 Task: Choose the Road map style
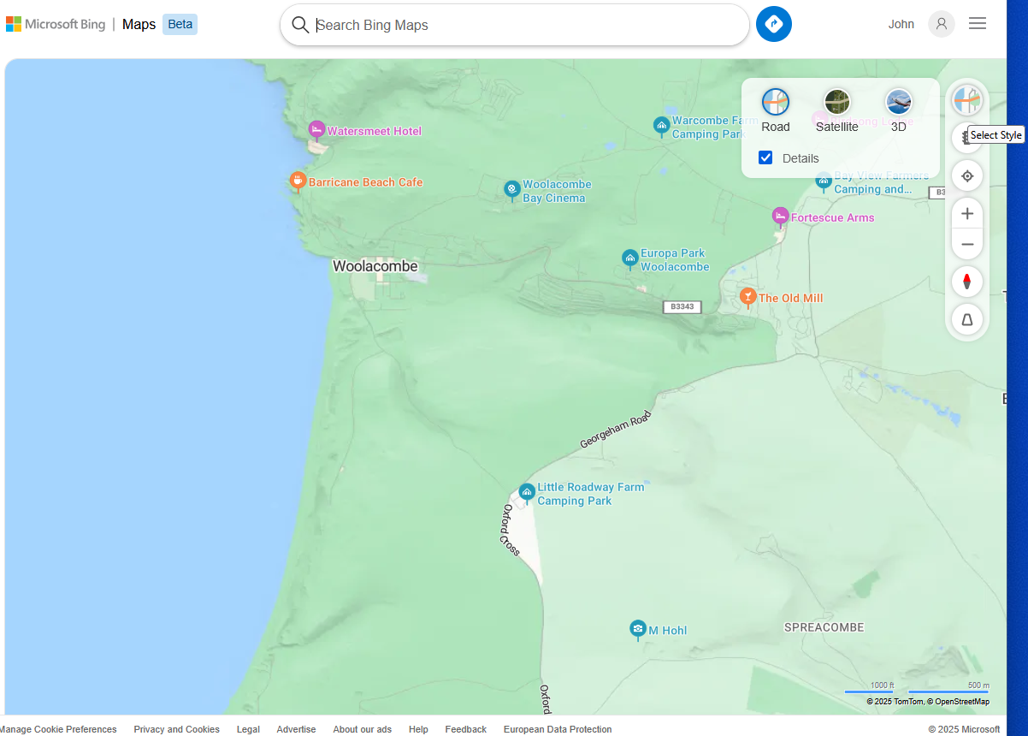[776, 111]
